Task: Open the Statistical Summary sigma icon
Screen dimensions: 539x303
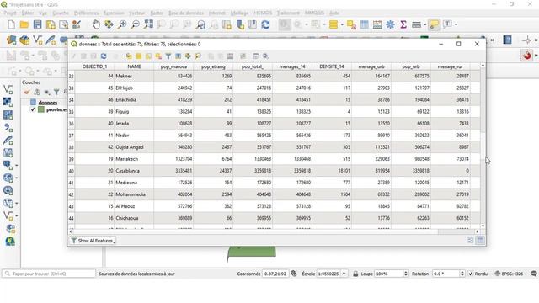Action: tap(403, 24)
